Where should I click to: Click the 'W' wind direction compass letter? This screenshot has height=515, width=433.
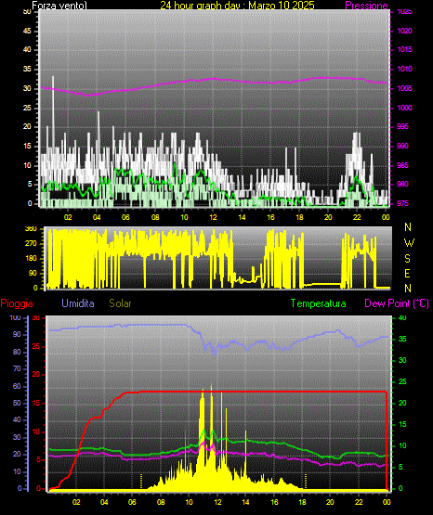point(409,243)
